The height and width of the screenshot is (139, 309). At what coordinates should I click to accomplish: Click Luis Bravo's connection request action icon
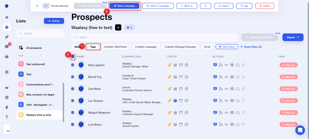(215, 125)
